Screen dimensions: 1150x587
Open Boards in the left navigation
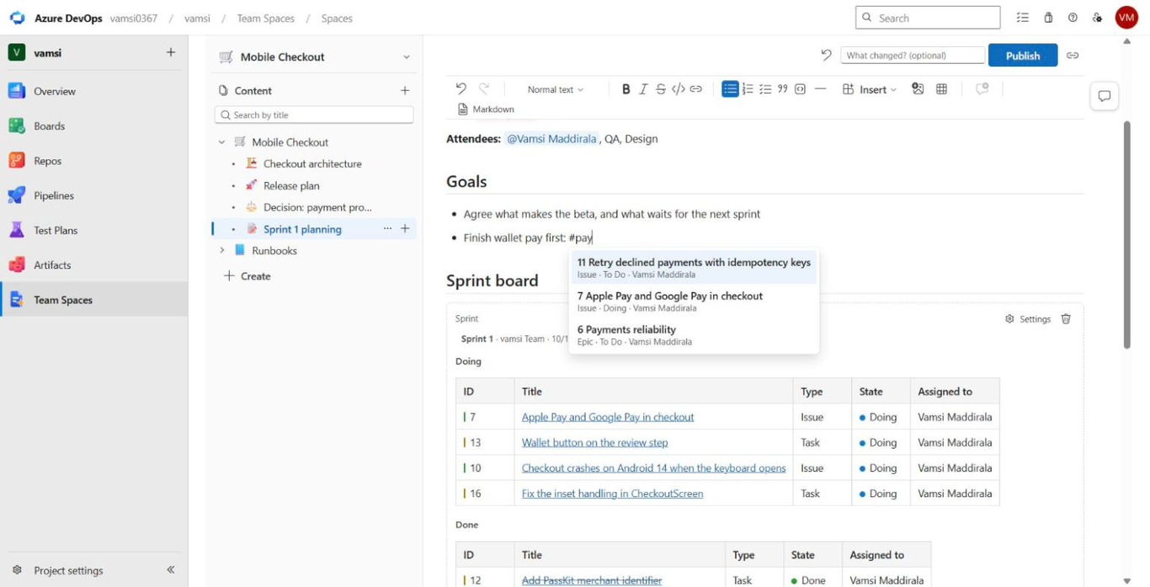(94, 125)
